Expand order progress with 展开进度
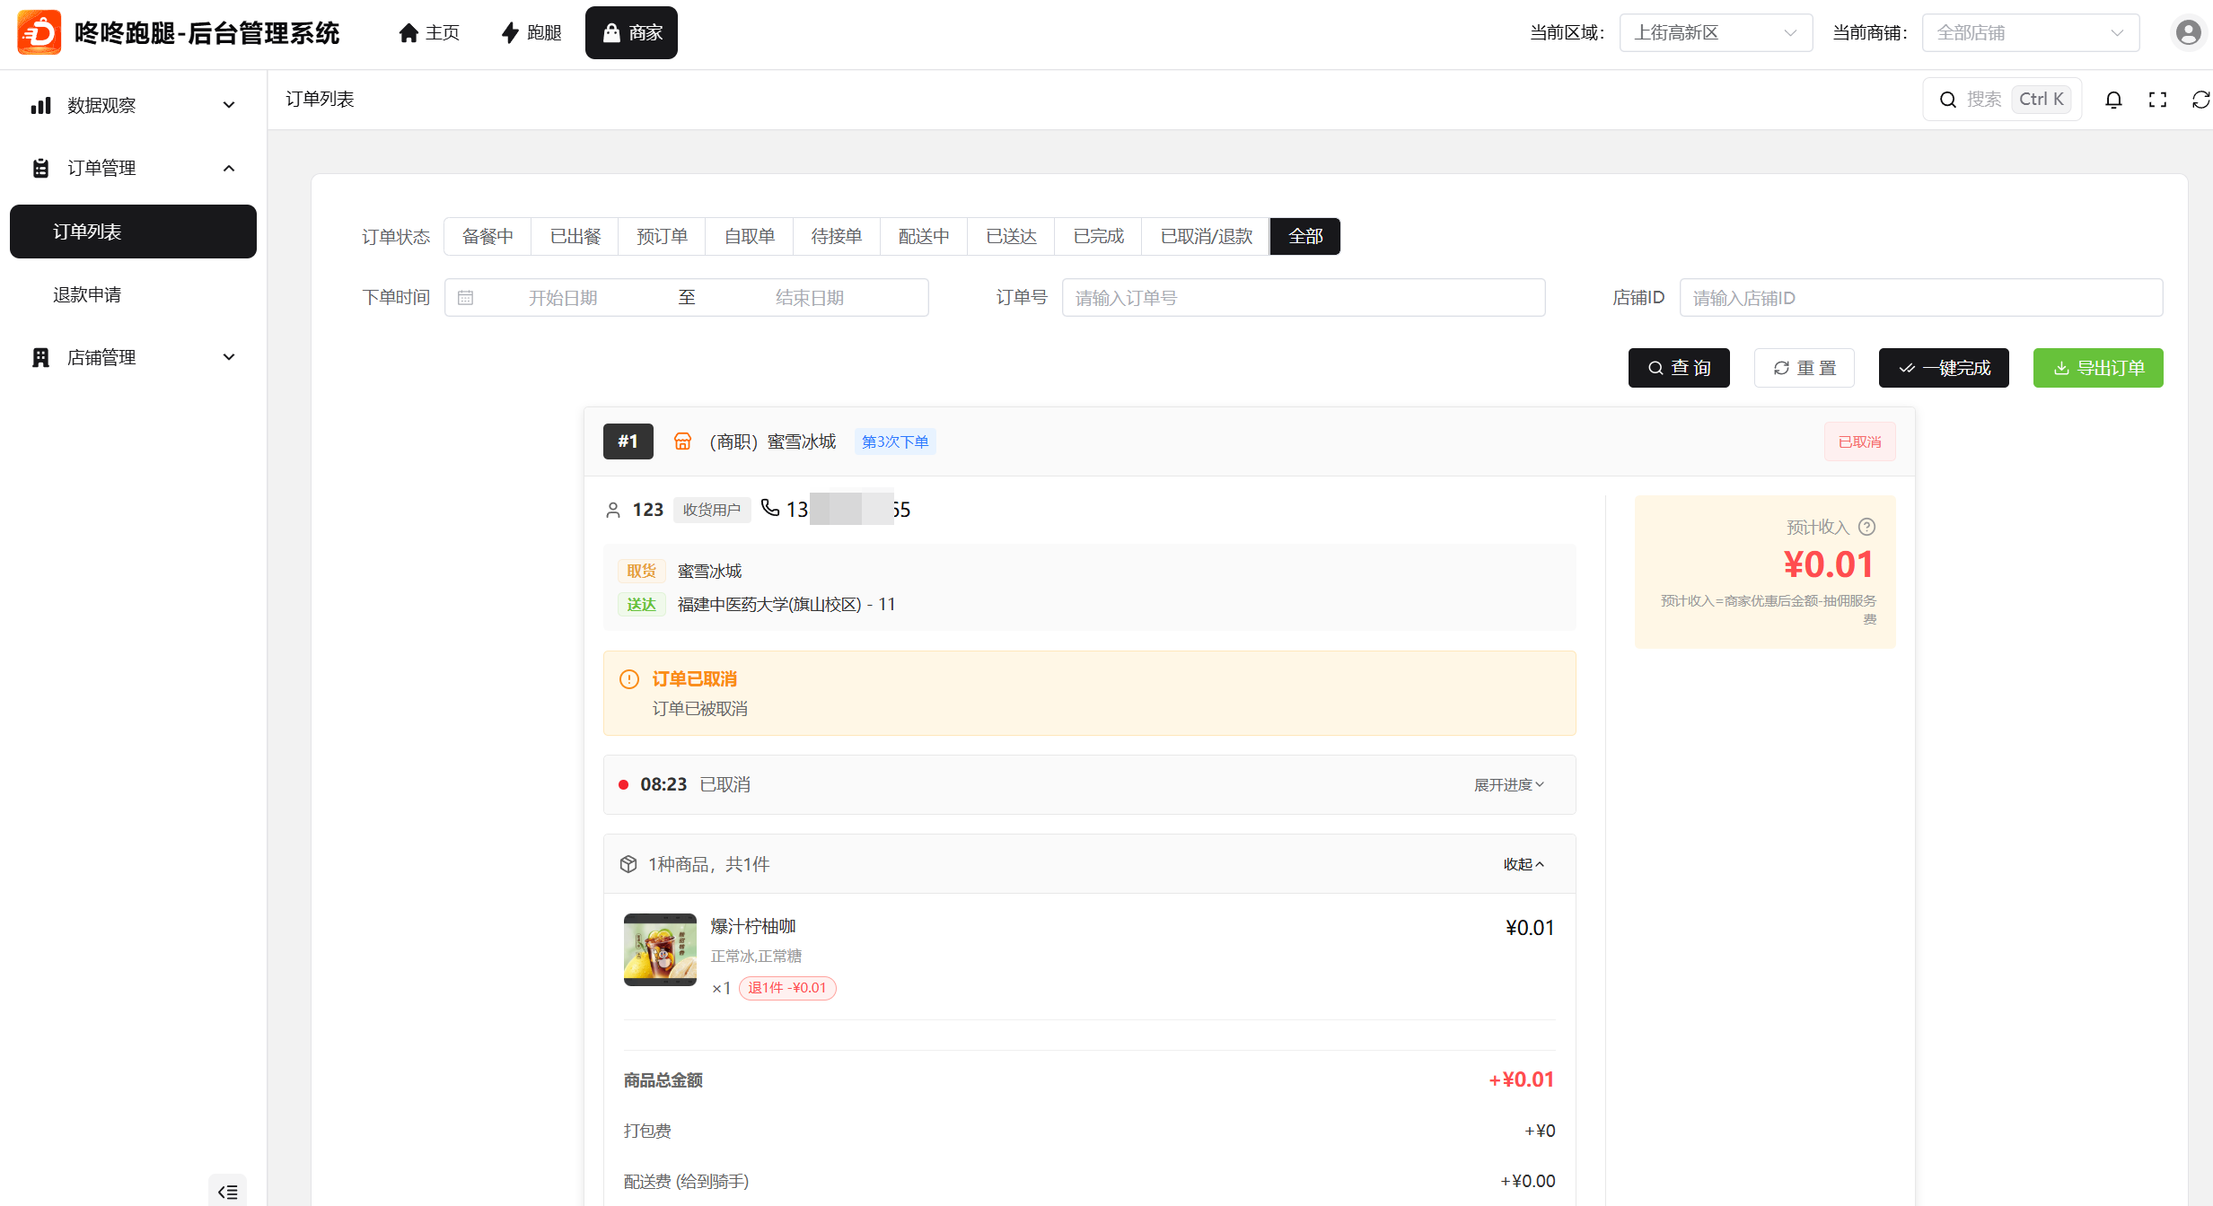 (1509, 785)
